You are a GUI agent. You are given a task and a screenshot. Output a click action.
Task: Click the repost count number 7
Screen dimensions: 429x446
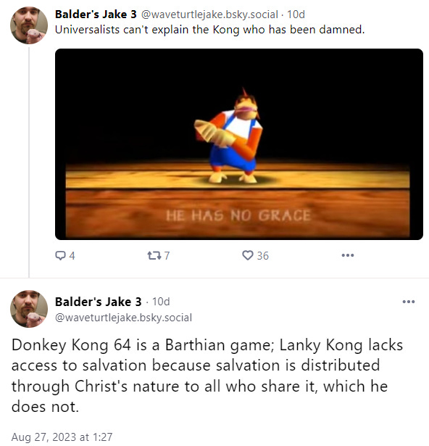(x=167, y=256)
